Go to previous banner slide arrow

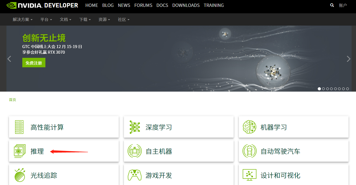coord(9,59)
